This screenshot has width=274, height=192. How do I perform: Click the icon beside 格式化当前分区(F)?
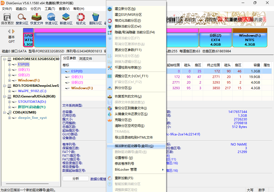(110, 21)
